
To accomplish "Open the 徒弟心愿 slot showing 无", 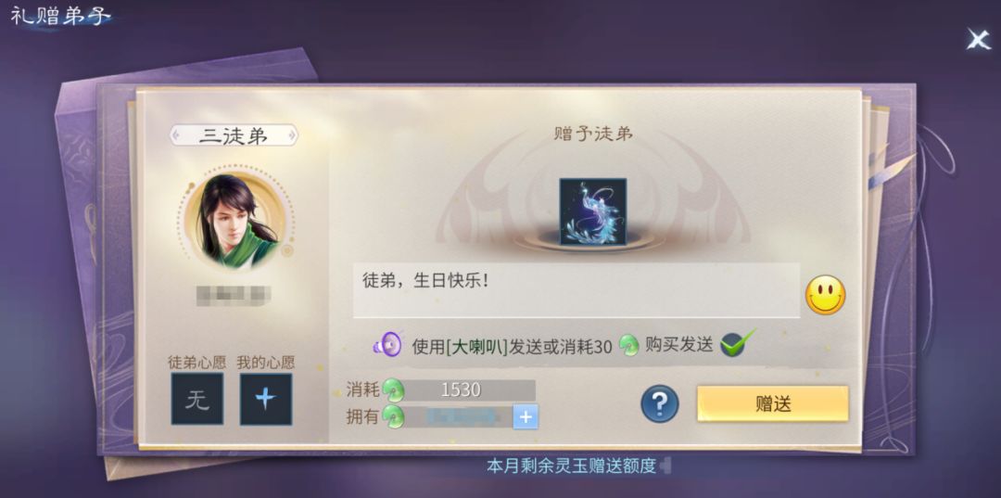I will pyautogui.click(x=197, y=399).
